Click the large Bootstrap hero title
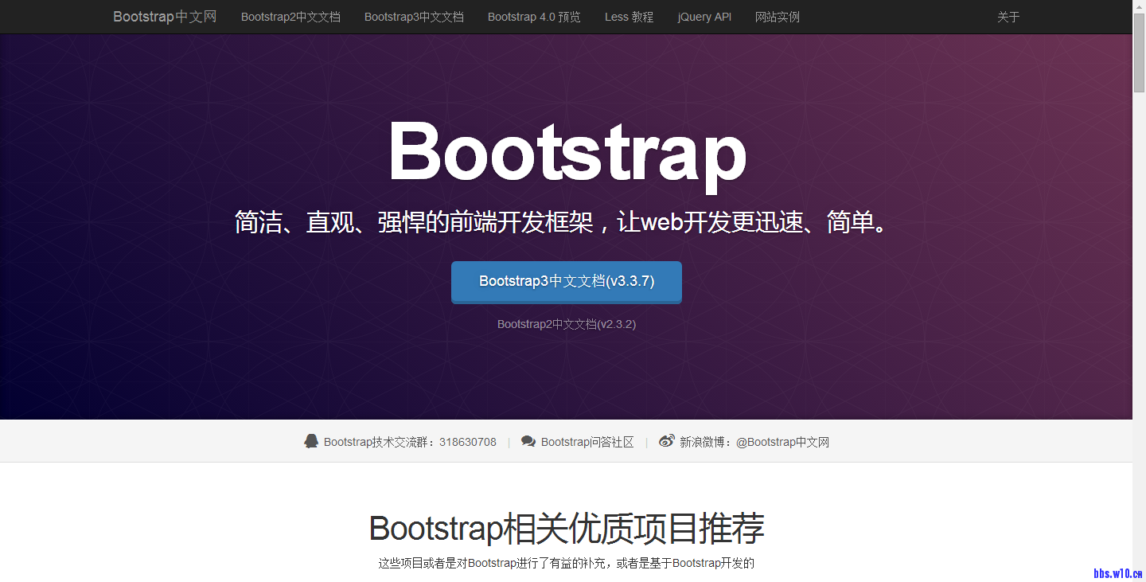Image resolution: width=1146 pixels, height=582 pixels. (567, 151)
